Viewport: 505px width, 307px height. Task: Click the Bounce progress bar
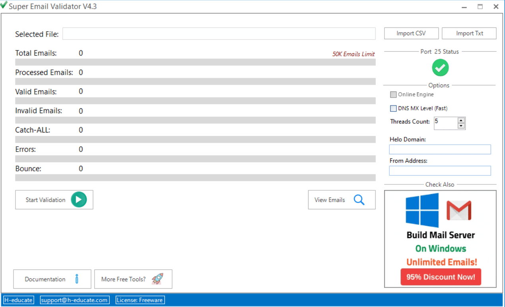[x=195, y=178]
